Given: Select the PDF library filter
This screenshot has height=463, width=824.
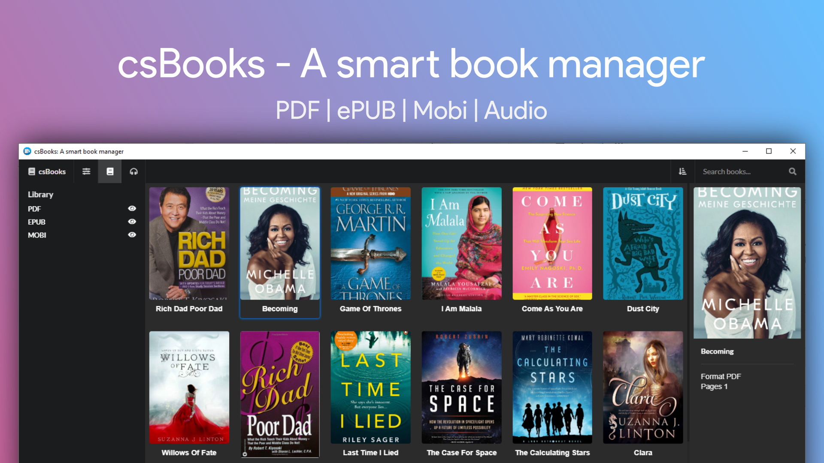Looking at the screenshot, I should click(x=34, y=209).
